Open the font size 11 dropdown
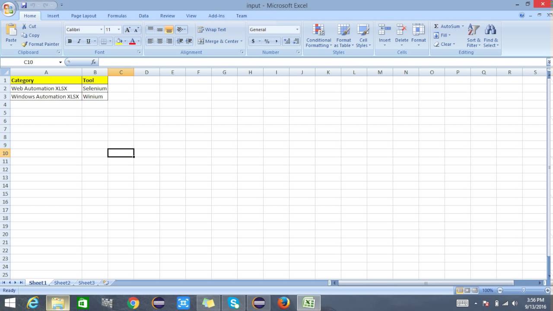This screenshot has width=553, height=311. pyautogui.click(x=119, y=29)
